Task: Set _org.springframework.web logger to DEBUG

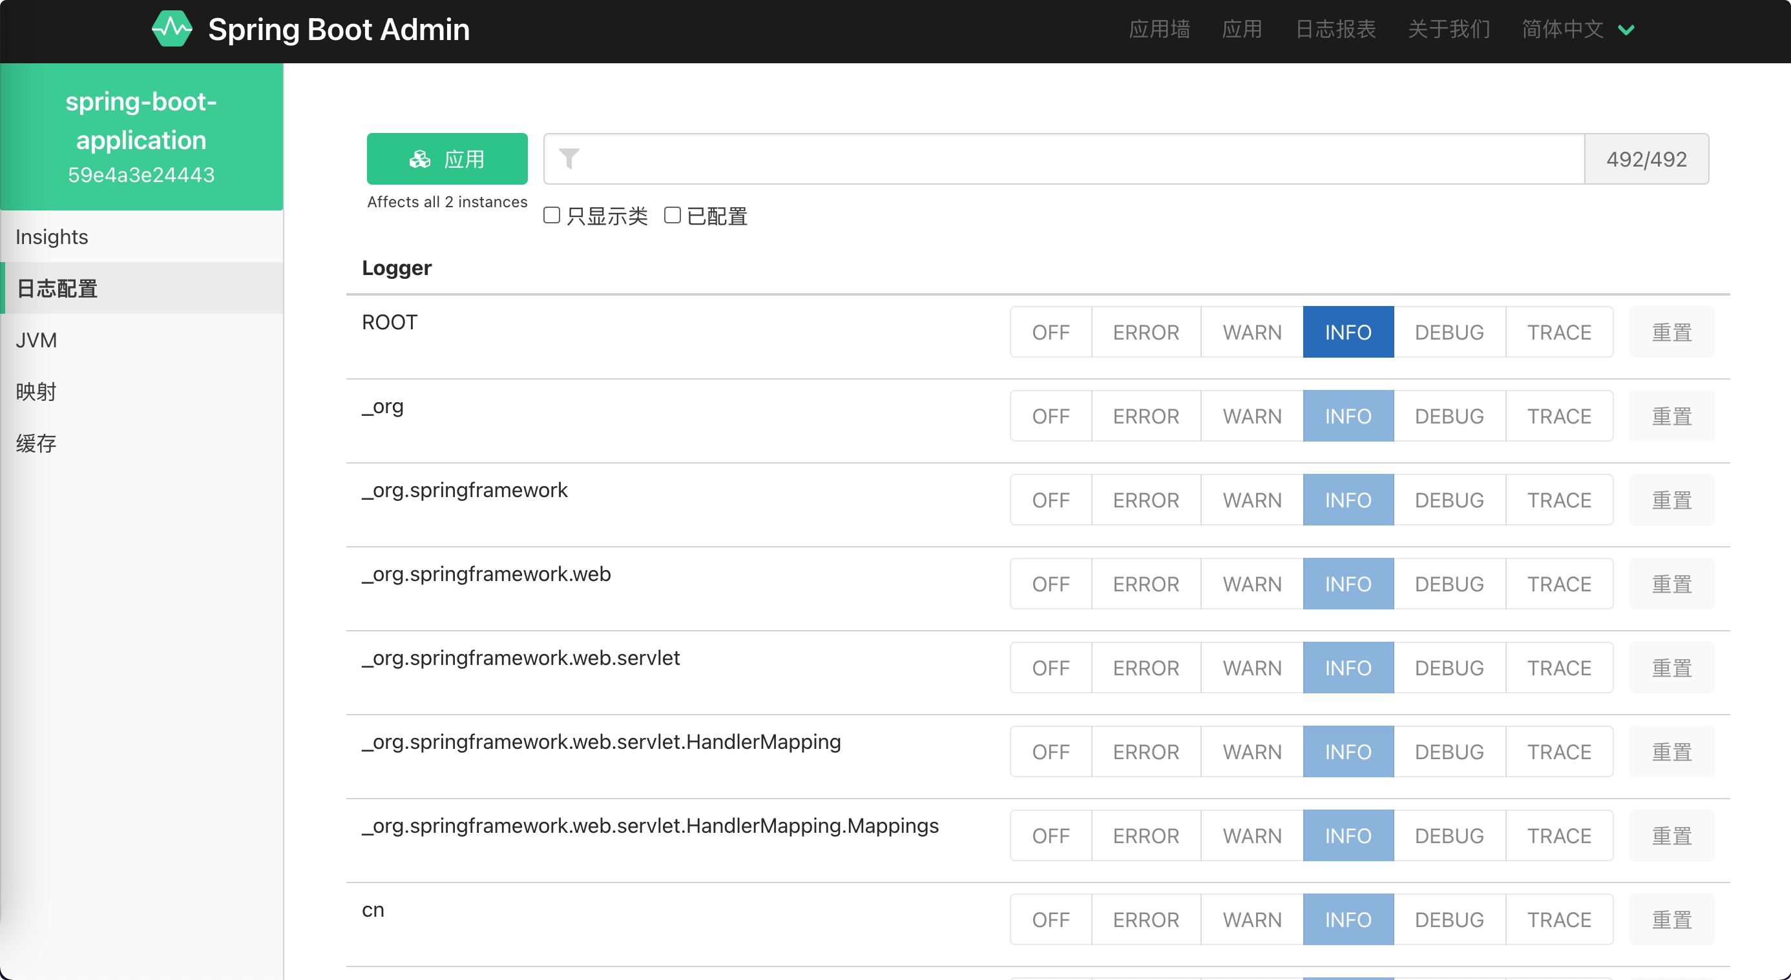Action: pos(1450,584)
